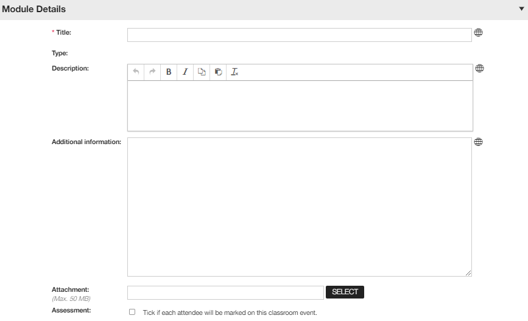
Task: Click inside the Additional information textarea
Action: [x=300, y=207]
